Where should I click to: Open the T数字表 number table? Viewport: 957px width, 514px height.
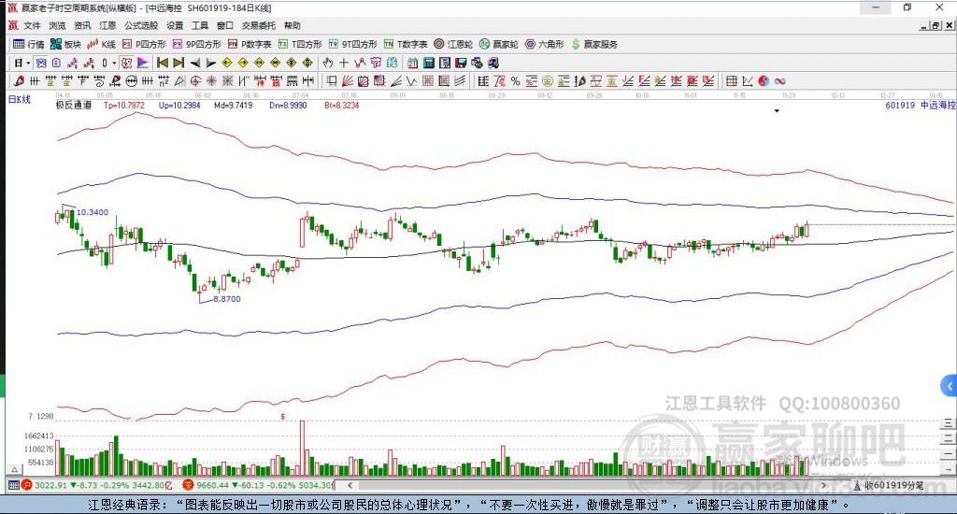coord(406,44)
